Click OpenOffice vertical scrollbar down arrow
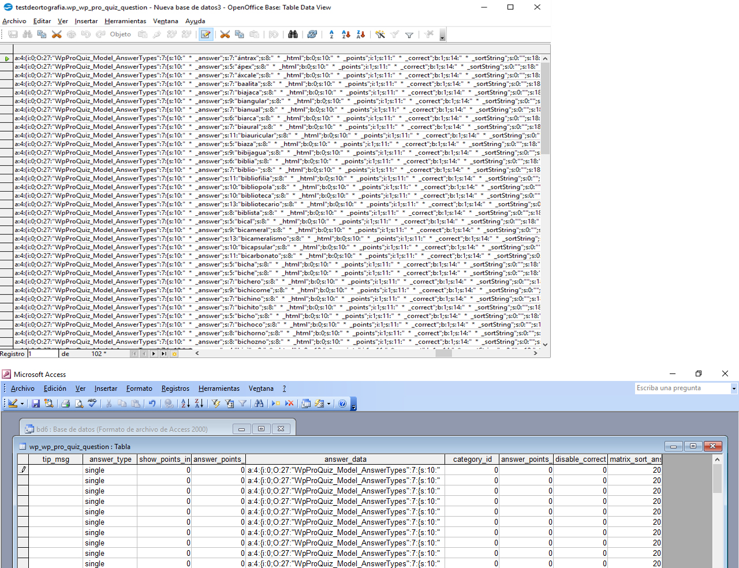 pos(545,345)
